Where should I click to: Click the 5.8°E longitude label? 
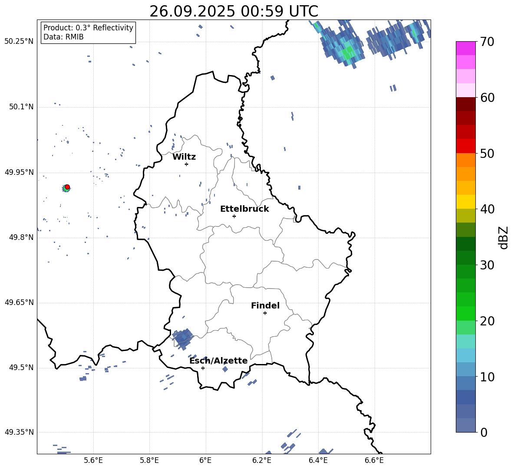coord(149,461)
